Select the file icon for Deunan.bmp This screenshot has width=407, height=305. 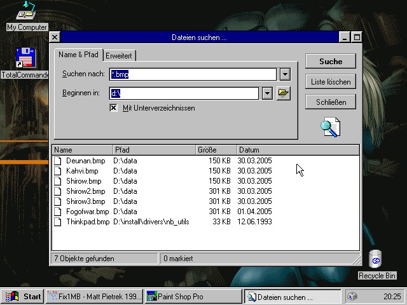58,161
